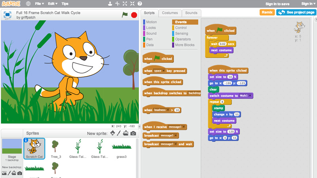Select the Shrink sprite tool
Viewport: 317px width, 178px height.
(x=132, y=4)
